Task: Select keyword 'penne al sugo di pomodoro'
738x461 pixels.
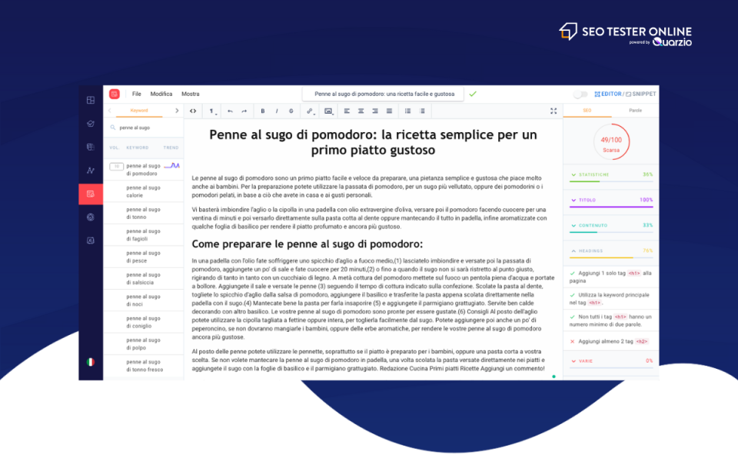Action: pos(144,170)
